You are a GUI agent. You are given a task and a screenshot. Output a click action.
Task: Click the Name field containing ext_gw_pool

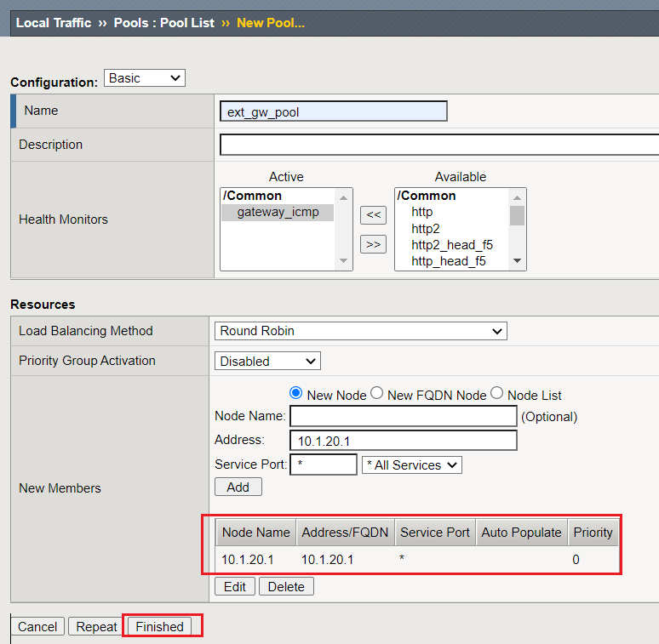click(x=333, y=111)
